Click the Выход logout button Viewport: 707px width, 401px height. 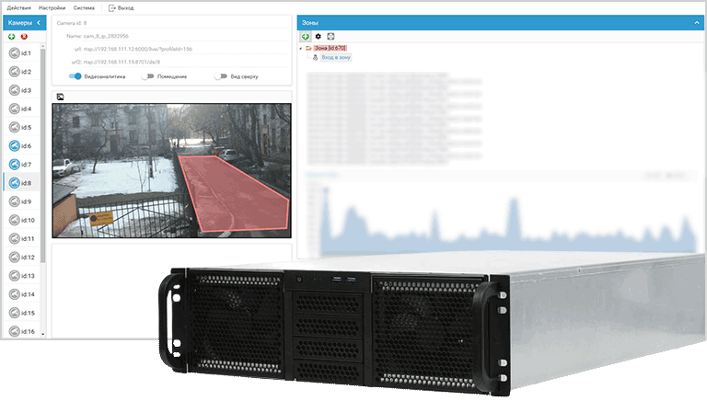tap(121, 7)
